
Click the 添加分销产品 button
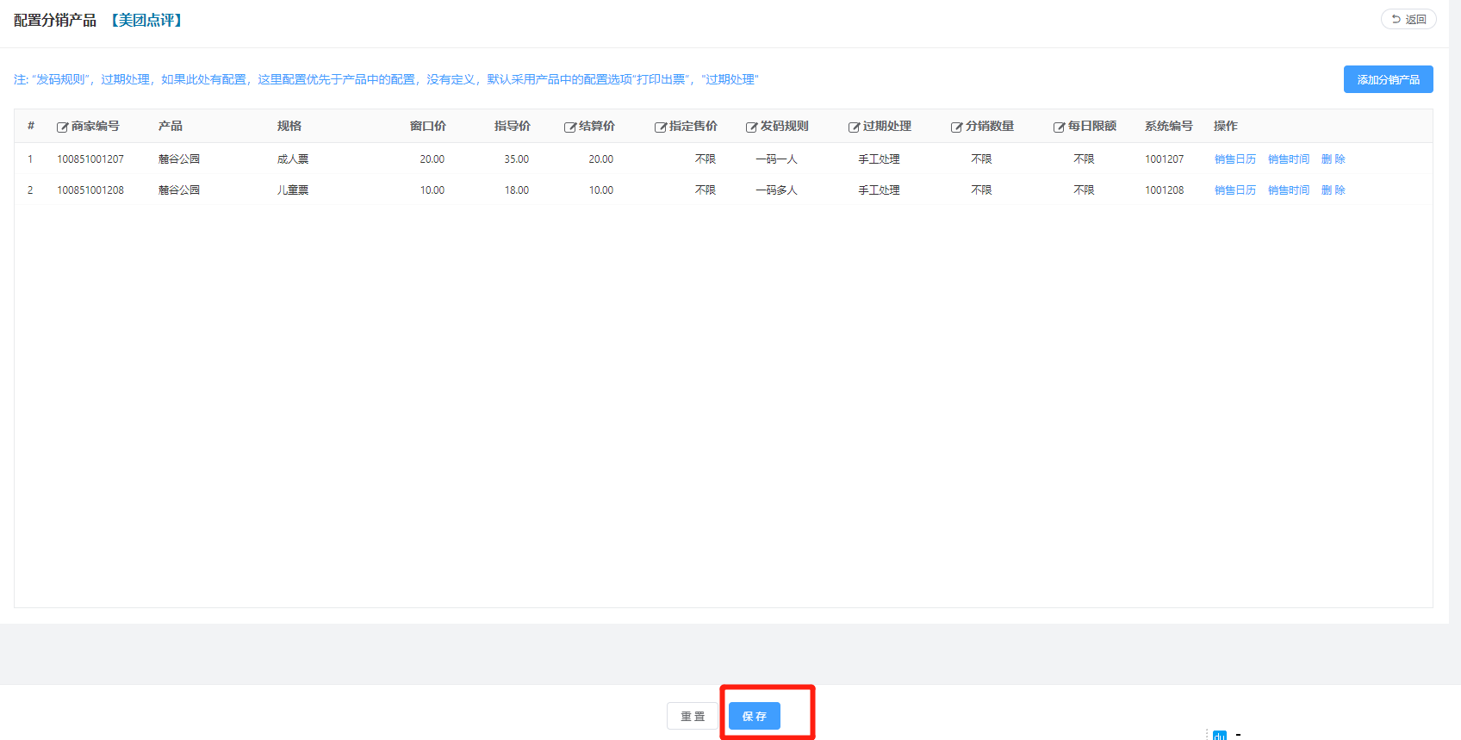coord(1388,79)
